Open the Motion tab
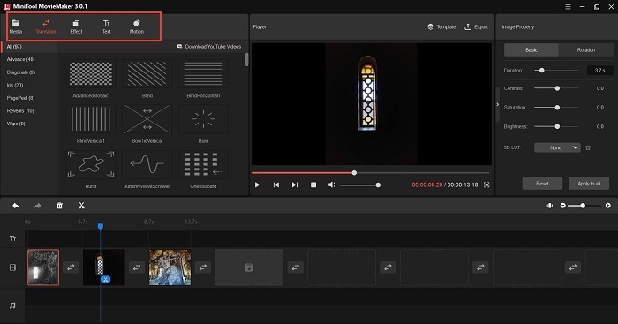The height and width of the screenshot is (324, 618). (x=137, y=26)
